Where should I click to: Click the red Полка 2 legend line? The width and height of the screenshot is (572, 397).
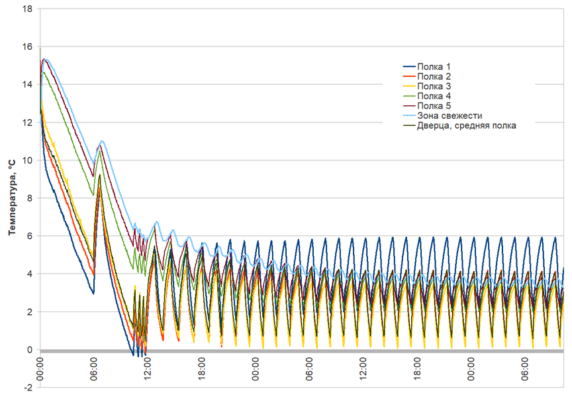click(x=409, y=76)
